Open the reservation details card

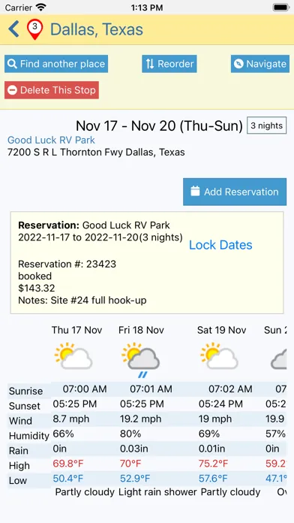click(x=147, y=262)
